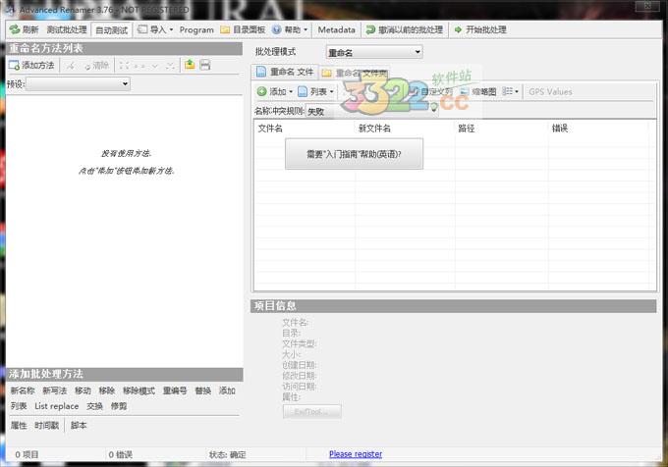Click the 错误 column header
668x467 pixels.
point(598,128)
